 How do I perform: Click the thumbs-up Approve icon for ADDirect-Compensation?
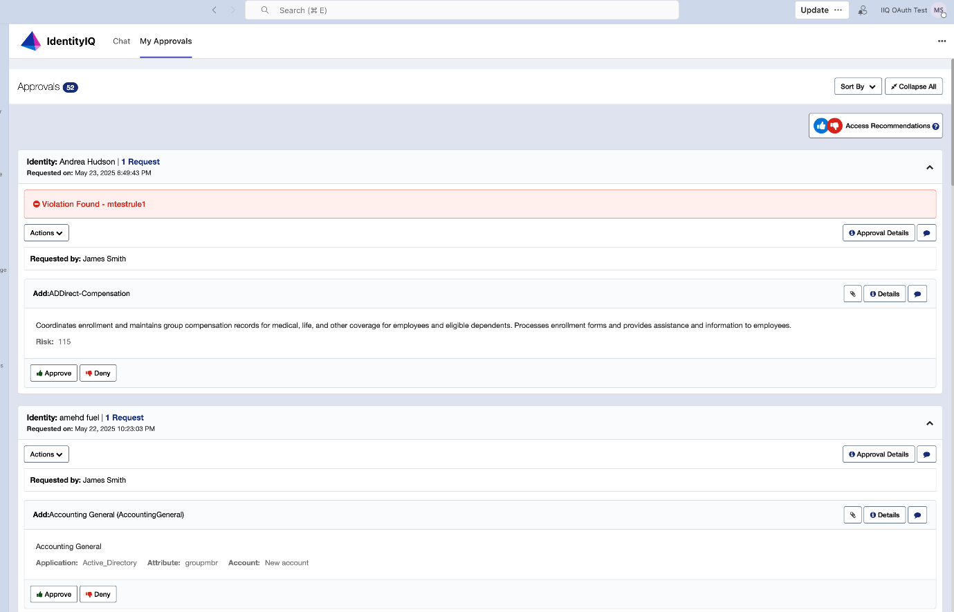pyautogui.click(x=39, y=373)
